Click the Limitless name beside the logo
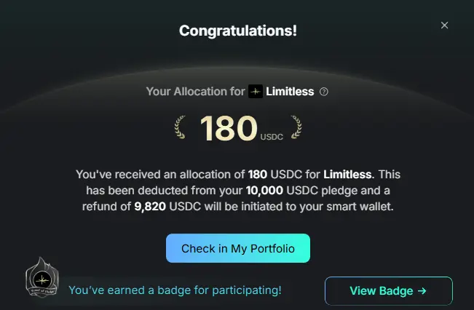474x310 pixels. (x=290, y=92)
